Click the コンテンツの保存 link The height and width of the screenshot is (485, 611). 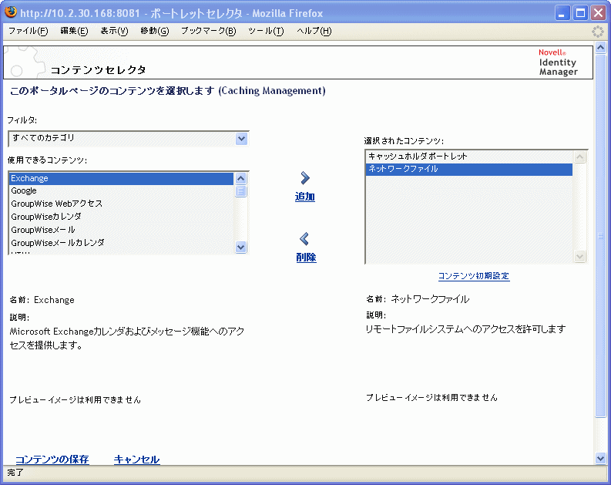coord(52,460)
